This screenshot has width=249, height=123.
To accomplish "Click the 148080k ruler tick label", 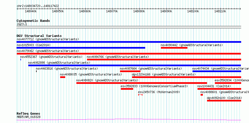I will 139,11.
